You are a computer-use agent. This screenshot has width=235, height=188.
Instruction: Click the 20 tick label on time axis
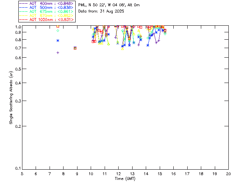click(x=228, y=173)
